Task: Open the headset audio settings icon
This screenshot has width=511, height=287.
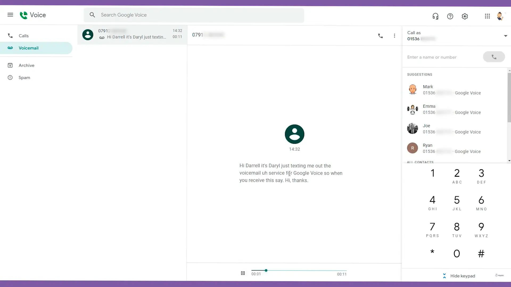Action: click(x=435, y=16)
